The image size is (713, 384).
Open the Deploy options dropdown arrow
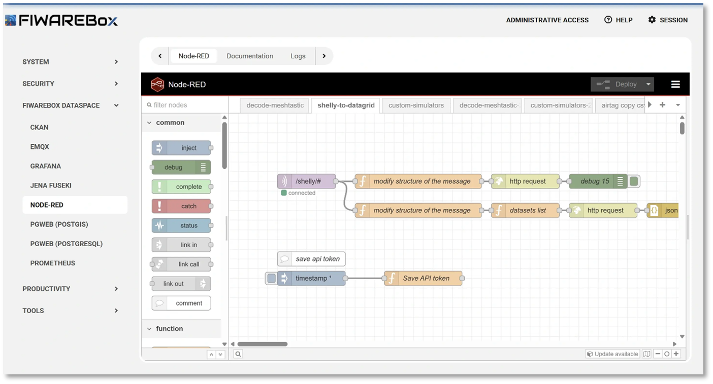pos(648,84)
